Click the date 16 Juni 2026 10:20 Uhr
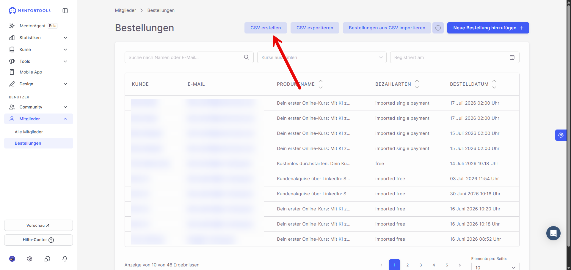 point(475,209)
